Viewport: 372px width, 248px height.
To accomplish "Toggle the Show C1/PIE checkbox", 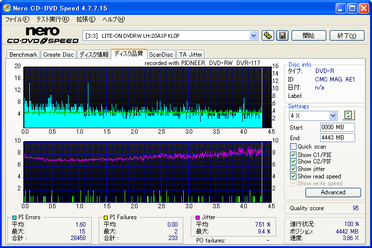I will click(x=293, y=155).
